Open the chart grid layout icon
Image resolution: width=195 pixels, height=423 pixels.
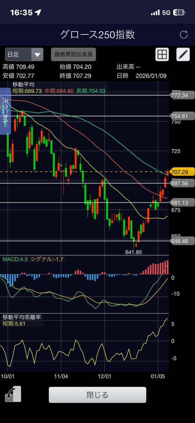(162, 55)
